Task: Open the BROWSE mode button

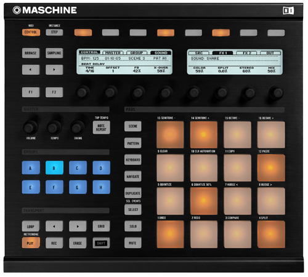Action: 31,53
